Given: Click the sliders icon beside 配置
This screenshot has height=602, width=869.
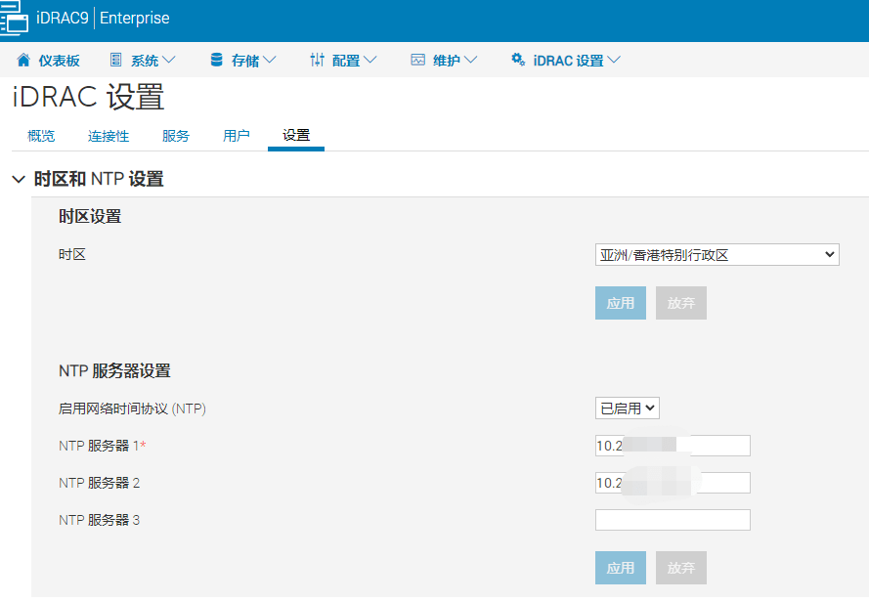Looking at the screenshot, I should [317, 60].
